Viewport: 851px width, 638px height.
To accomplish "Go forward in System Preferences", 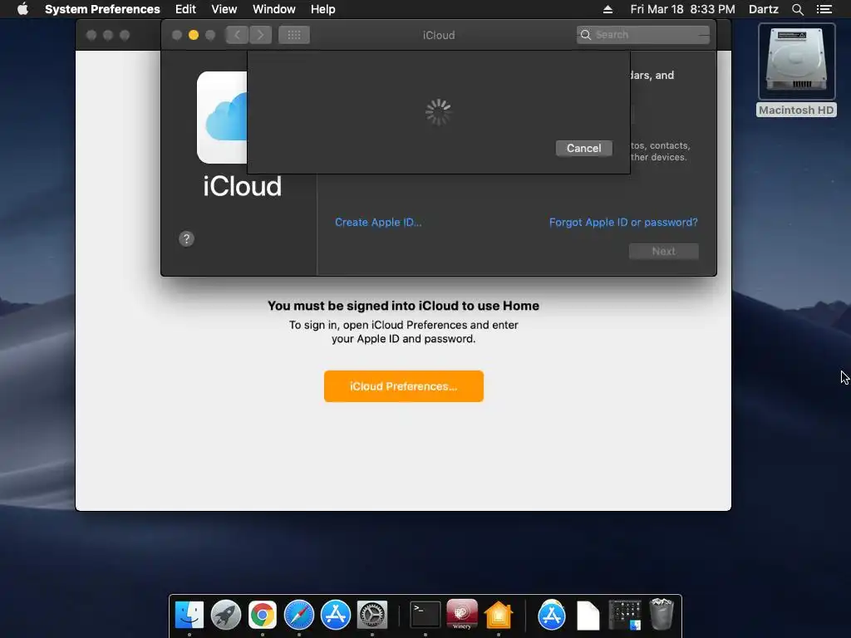I will click(260, 35).
